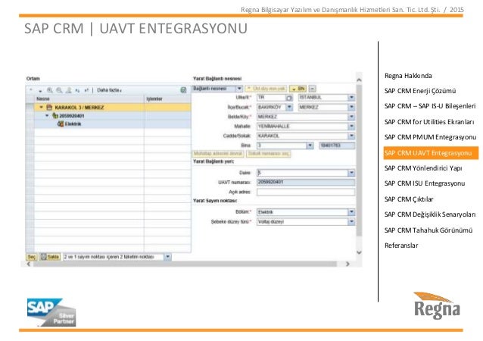Select SAP CRM Yönlendirici Yapı entry
The width and height of the screenshot is (483, 341).
click(x=423, y=168)
